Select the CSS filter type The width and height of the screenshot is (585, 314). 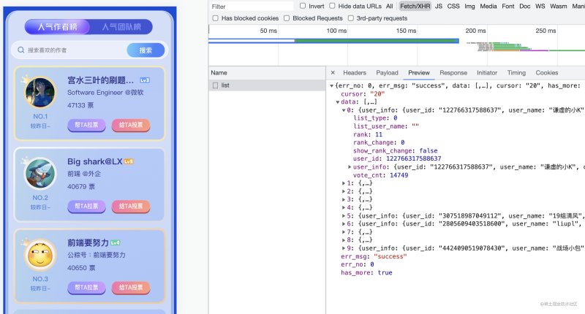click(453, 7)
